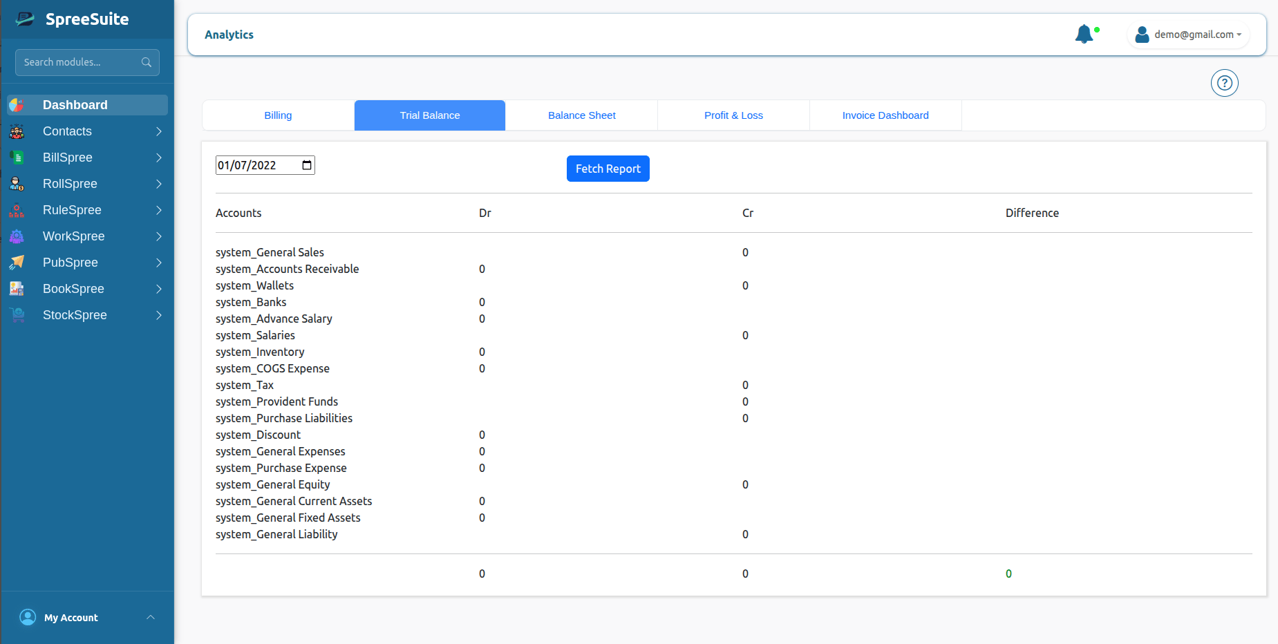Click the RollSpree payroll icon

tap(17, 184)
